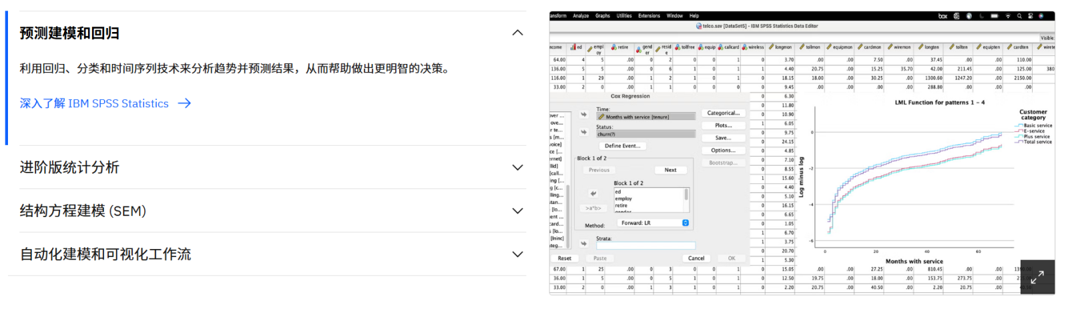Click the Time field with Months with service
1068x321 pixels.
pyautogui.click(x=645, y=117)
